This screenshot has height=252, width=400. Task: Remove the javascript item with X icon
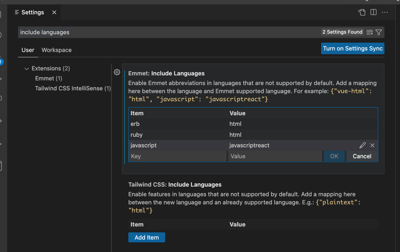[x=372, y=145]
